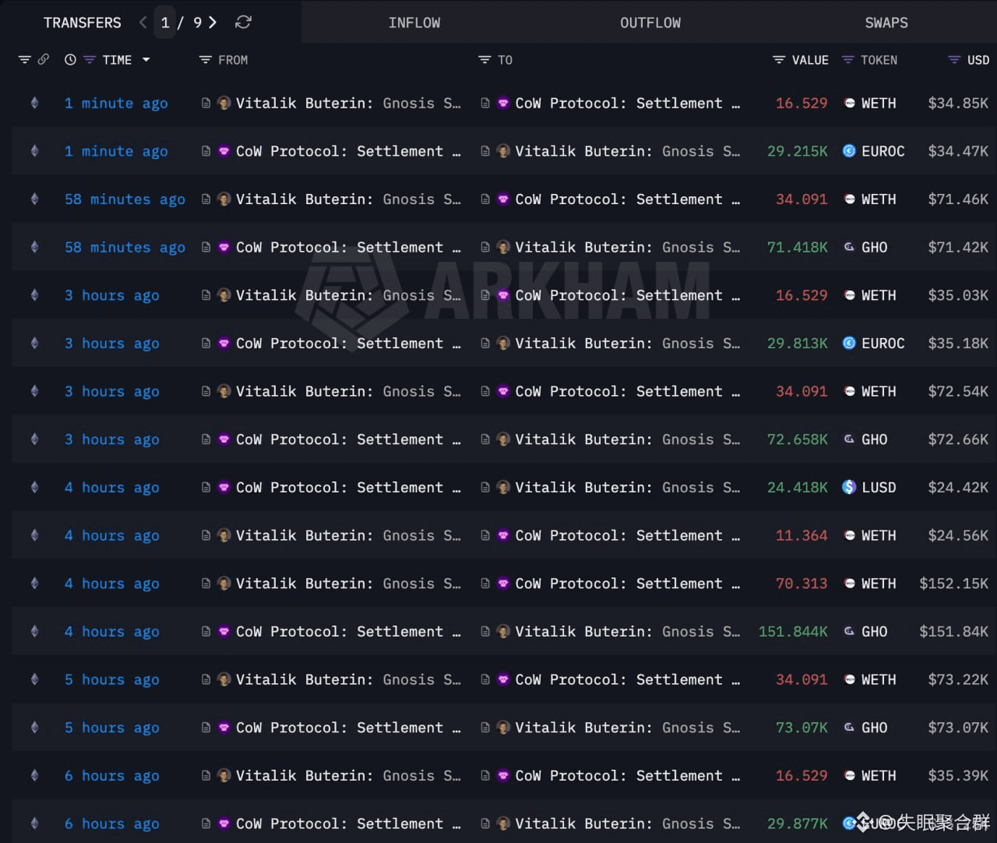
Task: Click contract icon in FROM of $71.46K row
Action: coord(206,199)
